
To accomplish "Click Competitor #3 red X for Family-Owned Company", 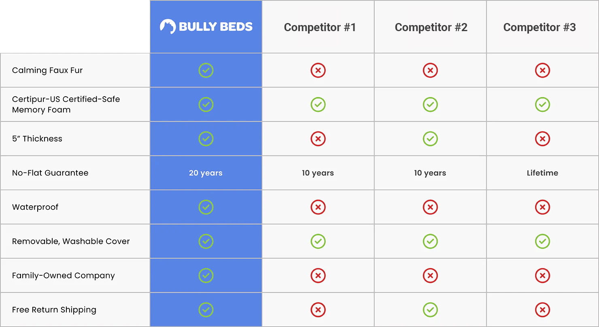I will 542,276.
